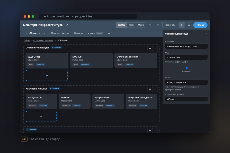Follow the Состояние площадок breadcrumb link

click(x=43, y=40)
